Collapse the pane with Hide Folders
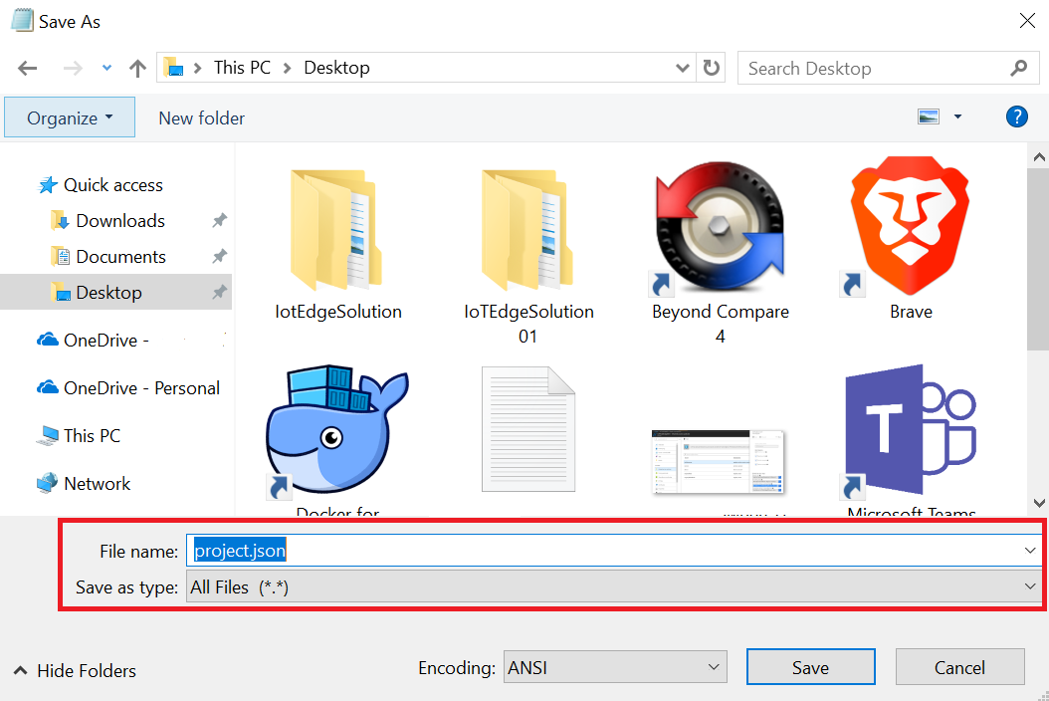The image size is (1049, 701). (x=75, y=671)
